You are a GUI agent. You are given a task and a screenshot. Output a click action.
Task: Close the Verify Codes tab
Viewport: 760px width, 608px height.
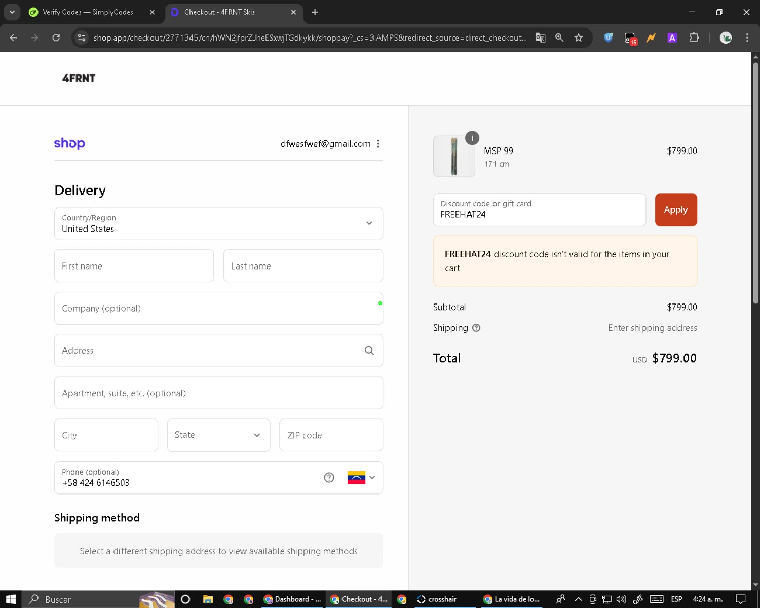[x=152, y=12]
